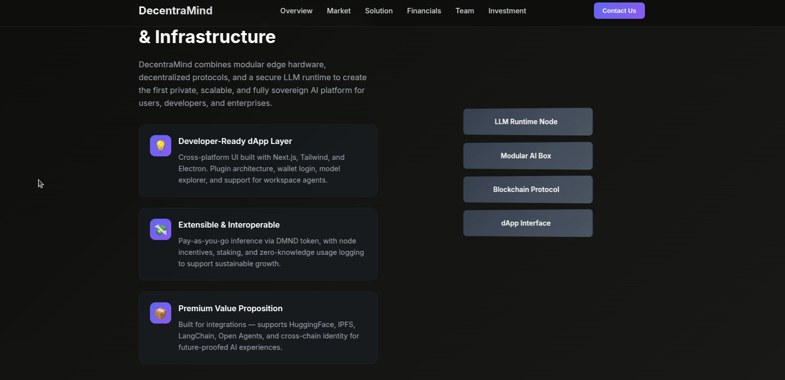Click the DecentraMind logo
This screenshot has width=785, height=380.
point(175,11)
